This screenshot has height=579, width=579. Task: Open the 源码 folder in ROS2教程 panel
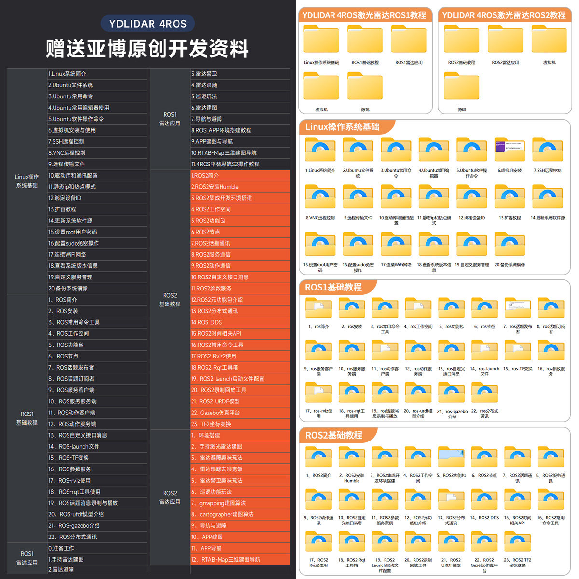click(462, 86)
